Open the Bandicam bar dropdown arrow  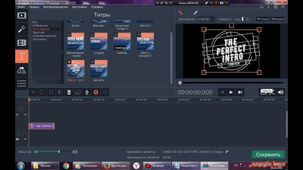(158, 3)
